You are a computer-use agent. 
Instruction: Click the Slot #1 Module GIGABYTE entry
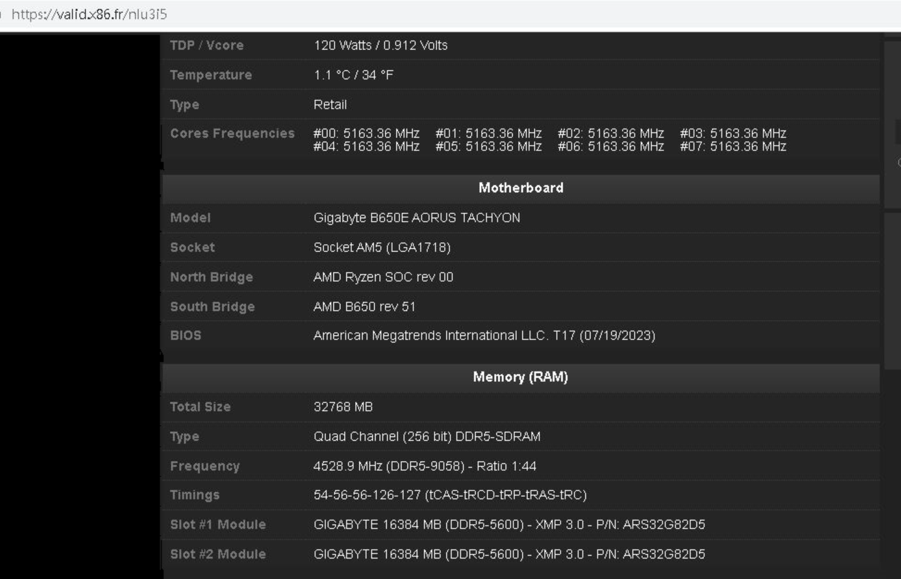coord(509,525)
